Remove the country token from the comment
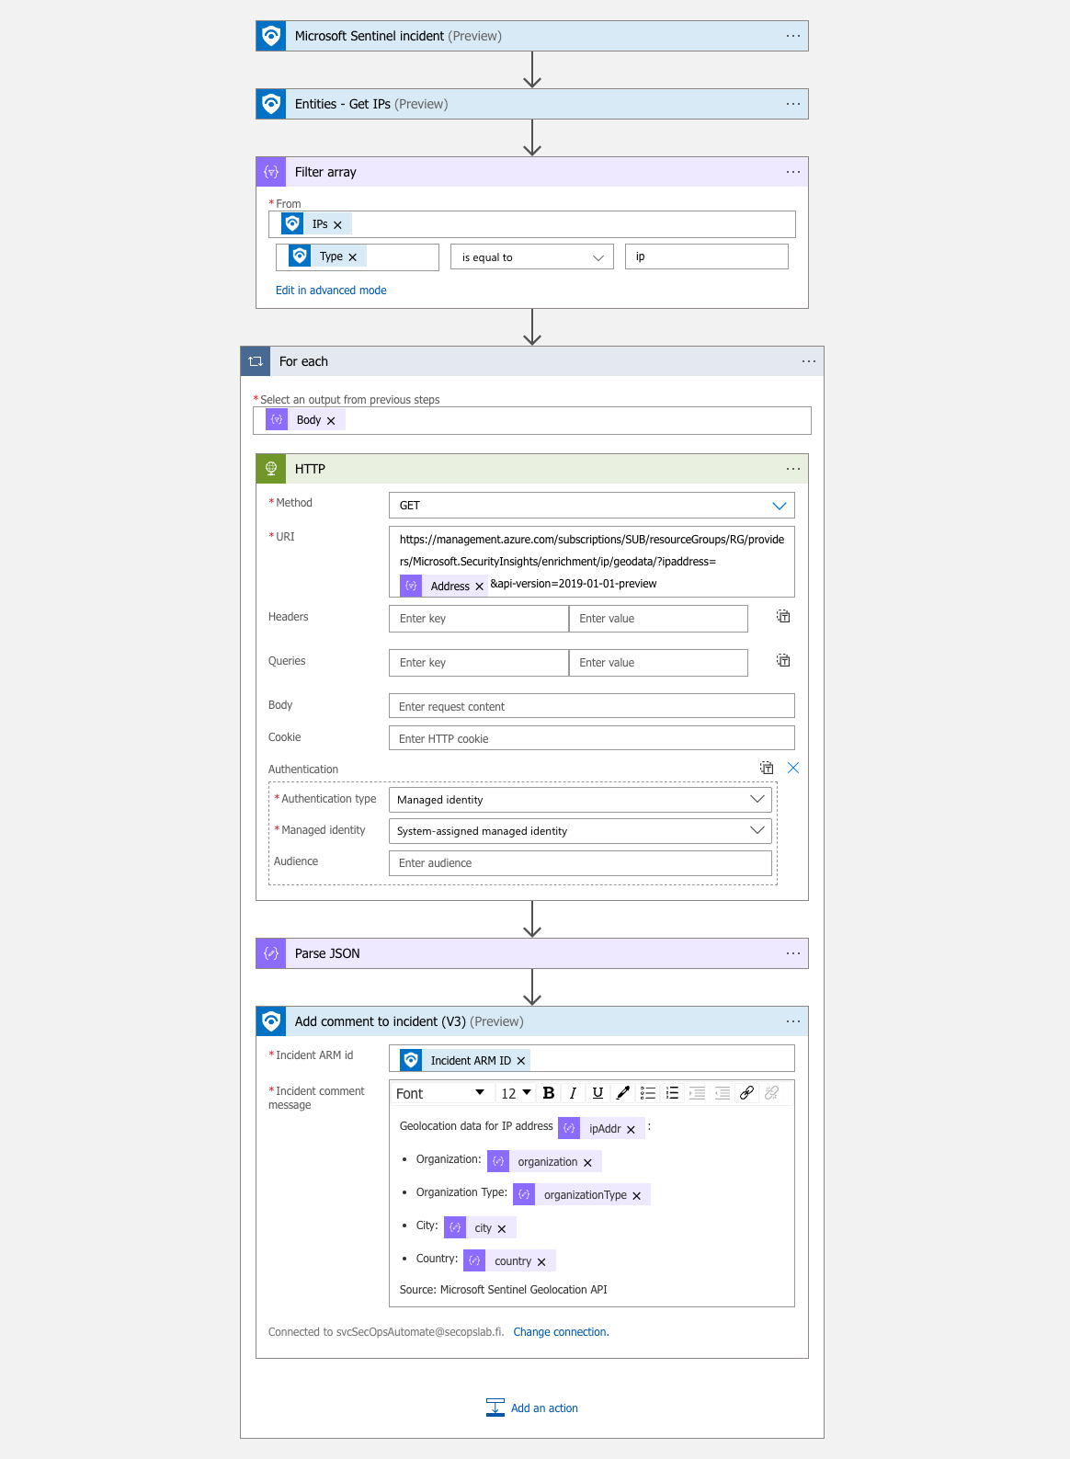Image resolution: width=1070 pixels, height=1459 pixels. (x=541, y=1262)
